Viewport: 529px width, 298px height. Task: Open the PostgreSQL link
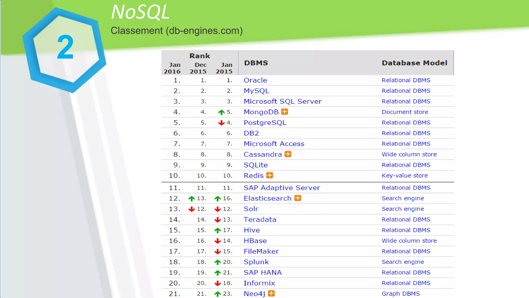(265, 123)
